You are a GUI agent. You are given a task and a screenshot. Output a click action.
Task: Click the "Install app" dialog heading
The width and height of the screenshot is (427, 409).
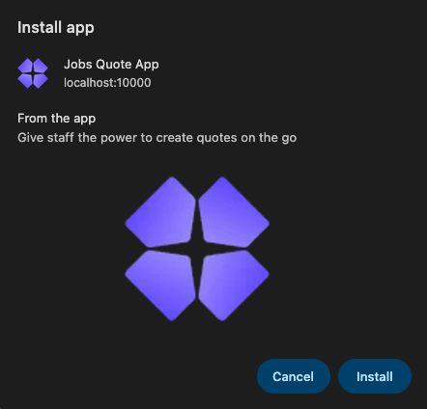pyautogui.click(x=56, y=28)
